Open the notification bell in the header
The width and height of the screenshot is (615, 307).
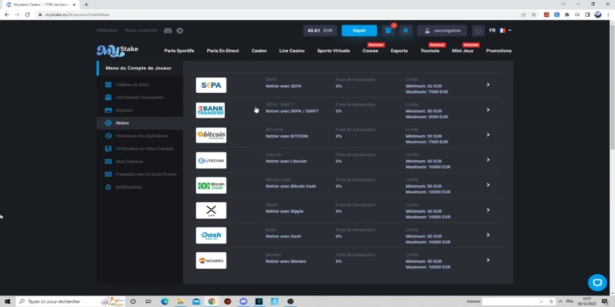click(406, 31)
